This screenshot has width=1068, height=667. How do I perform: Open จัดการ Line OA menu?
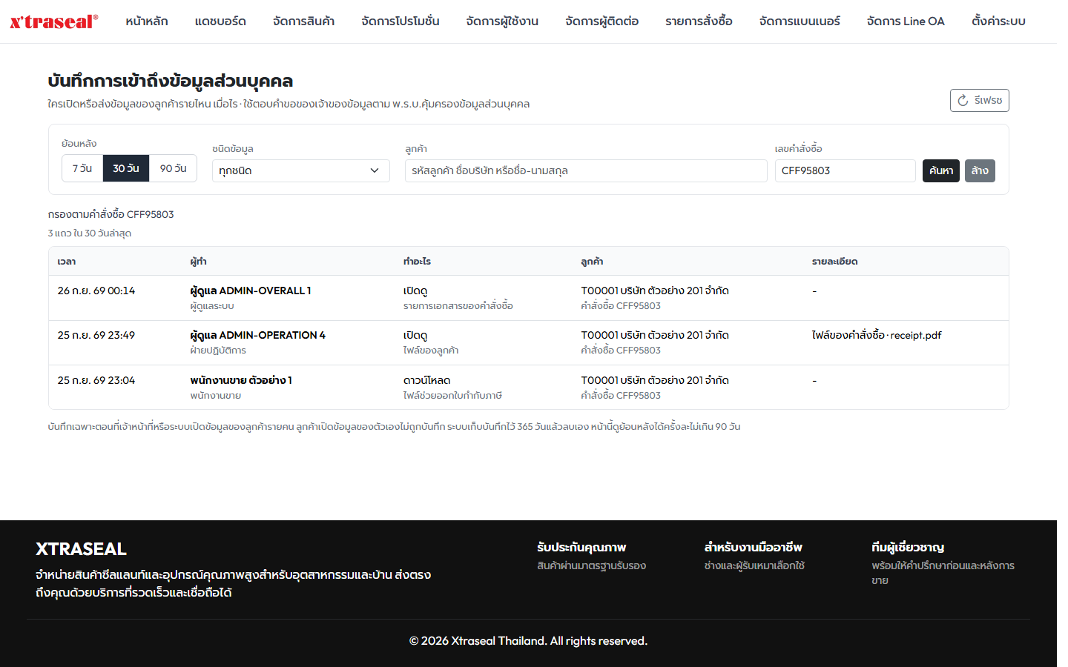click(906, 21)
